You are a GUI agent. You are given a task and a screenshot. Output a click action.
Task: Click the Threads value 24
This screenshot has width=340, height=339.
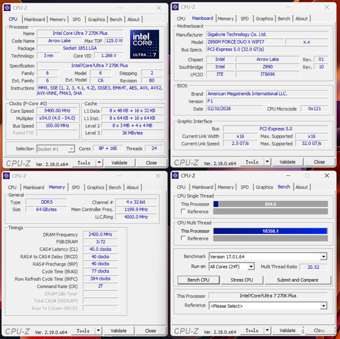[x=154, y=148]
